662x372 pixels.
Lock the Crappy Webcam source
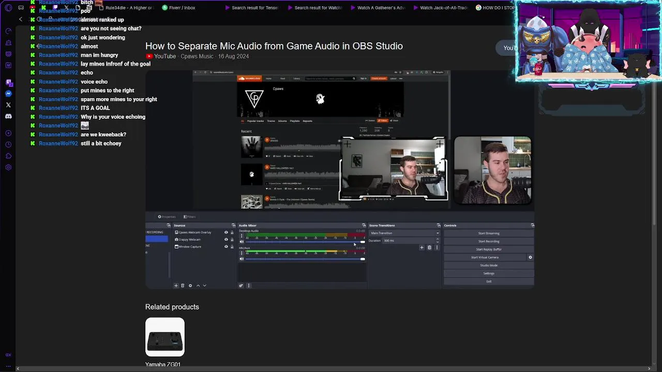232,240
